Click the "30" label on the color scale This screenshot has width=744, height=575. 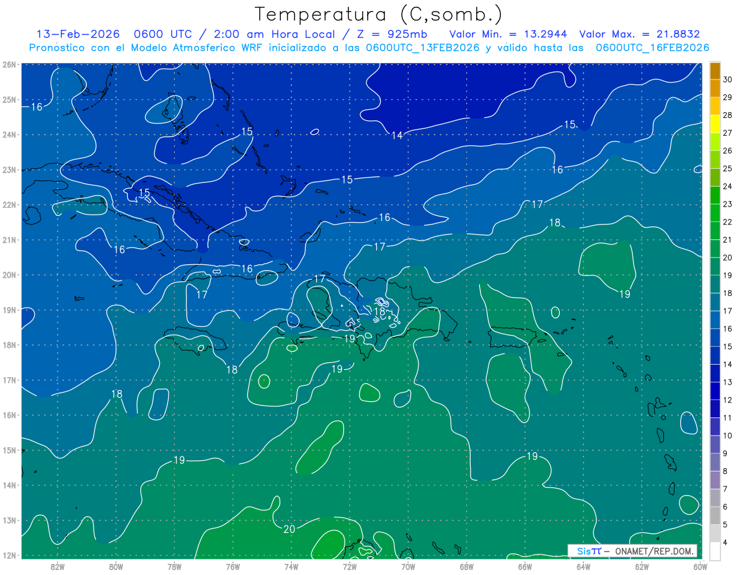coord(727,79)
